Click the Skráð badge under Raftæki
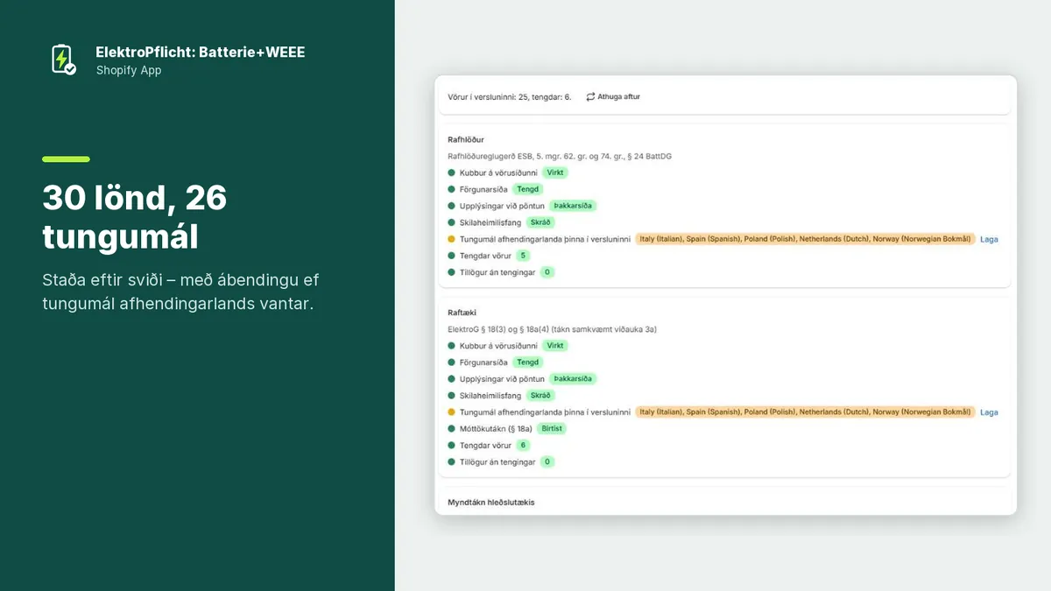The width and height of the screenshot is (1051, 591). click(x=541, y=396)
